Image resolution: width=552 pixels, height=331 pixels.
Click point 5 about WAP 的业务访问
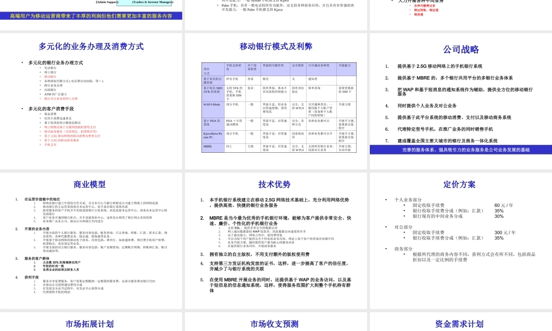[x=280, y=285]
